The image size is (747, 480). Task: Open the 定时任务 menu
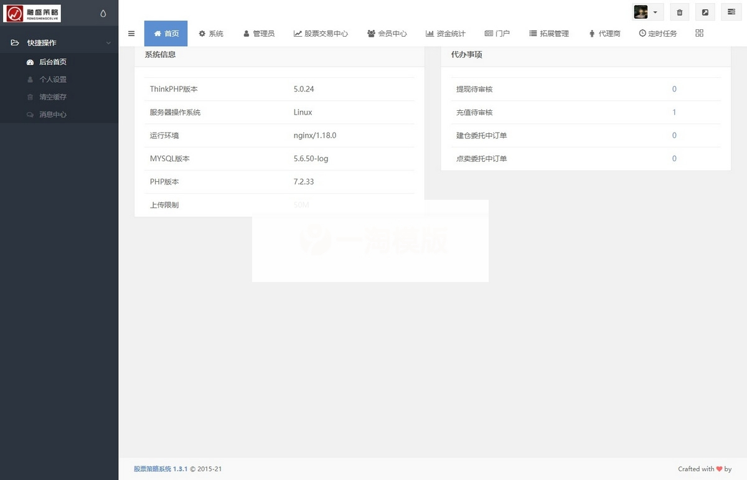(658, 34)
